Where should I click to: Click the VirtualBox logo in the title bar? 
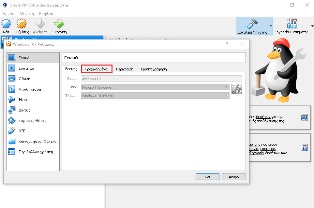pos(5,5)
